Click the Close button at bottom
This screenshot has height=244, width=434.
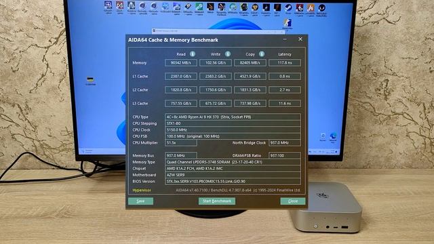coord(293,201)
